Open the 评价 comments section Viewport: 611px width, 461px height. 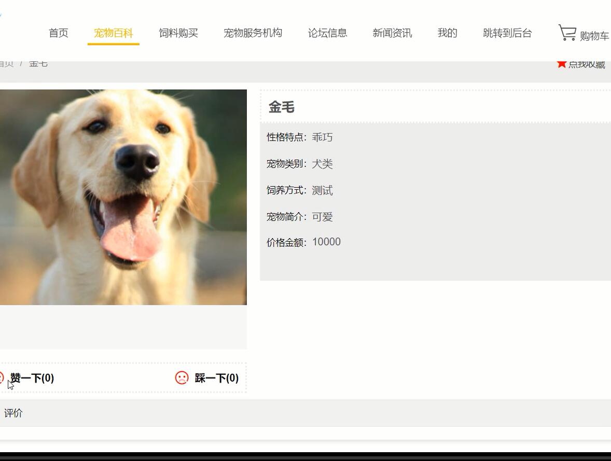11,413
